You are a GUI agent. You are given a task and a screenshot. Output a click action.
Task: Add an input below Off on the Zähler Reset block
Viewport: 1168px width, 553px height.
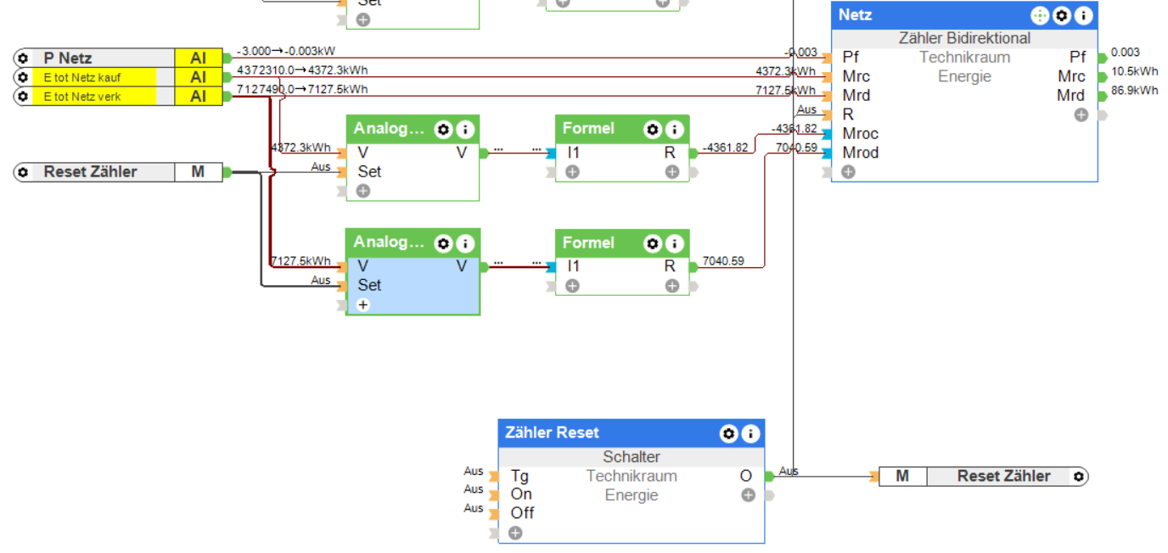click(515, 533)
